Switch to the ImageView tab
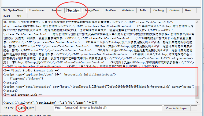The image size is (204, 116). [x=92, y=10]
